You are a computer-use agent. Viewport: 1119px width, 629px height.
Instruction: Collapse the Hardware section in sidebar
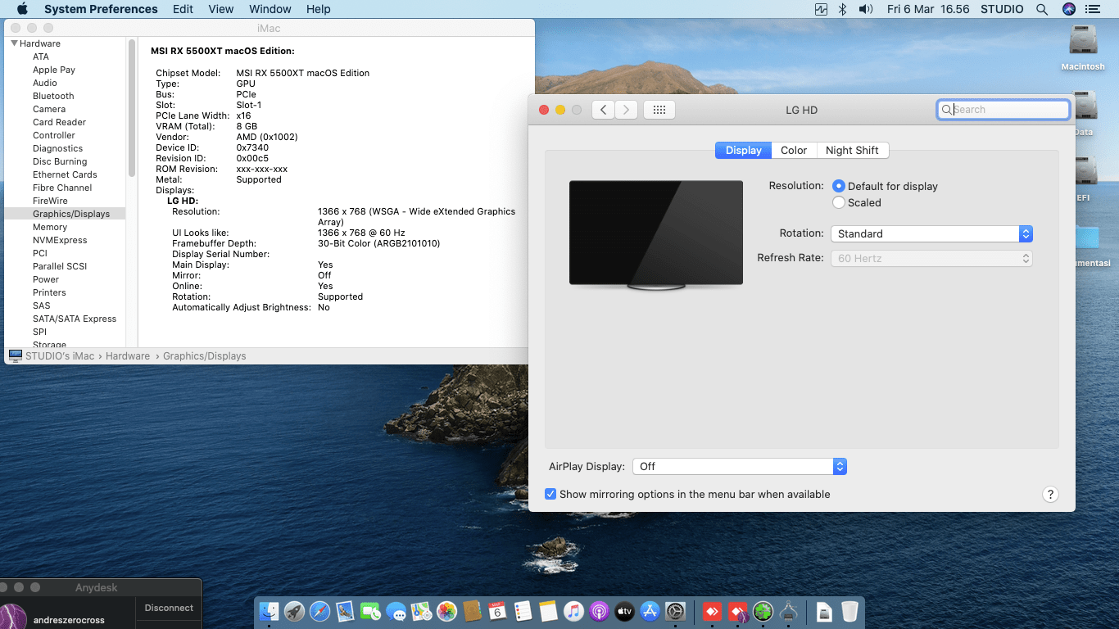(15, 43)
